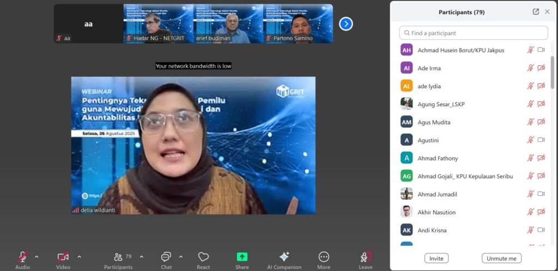
Task: Pop out the Participants panel
Action: pyautogui.click(x=536, y=12)
